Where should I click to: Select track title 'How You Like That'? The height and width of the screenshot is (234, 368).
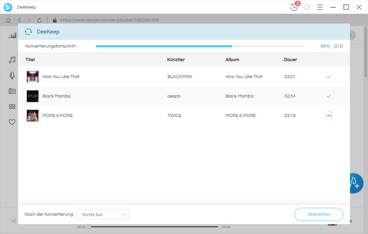(61, 77)
